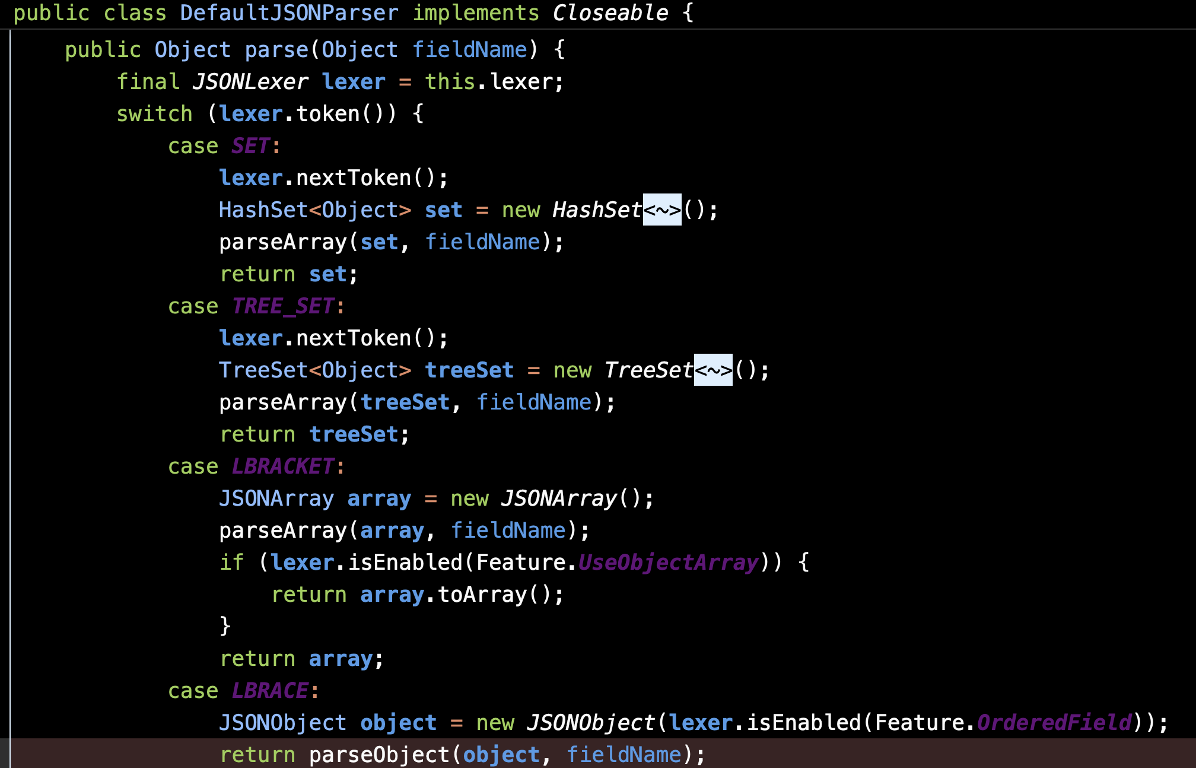The width and height of the screenshot is (1196, 768).
Task: Click the TREE_SET case constant
Action: pos(283,306)
